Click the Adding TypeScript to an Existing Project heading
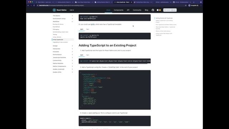Viewport: 229px width, 129px height. (107, 46)
